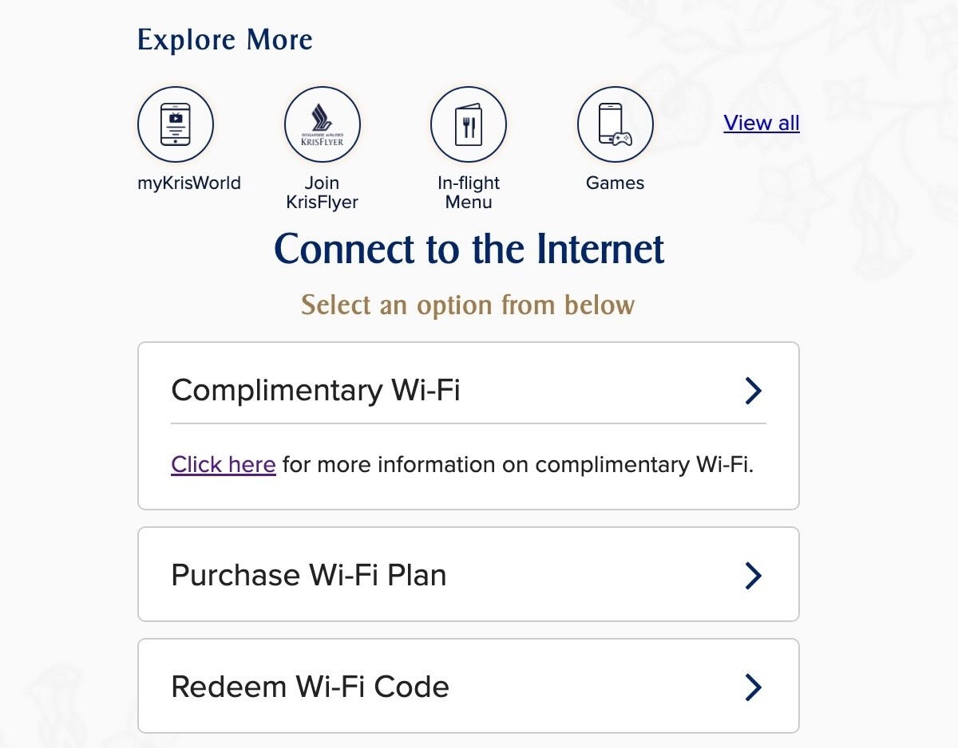Expand the Purchase Wi-Fi Plan chevron arrow
958x748 pixels.
(x=753, y=575)
